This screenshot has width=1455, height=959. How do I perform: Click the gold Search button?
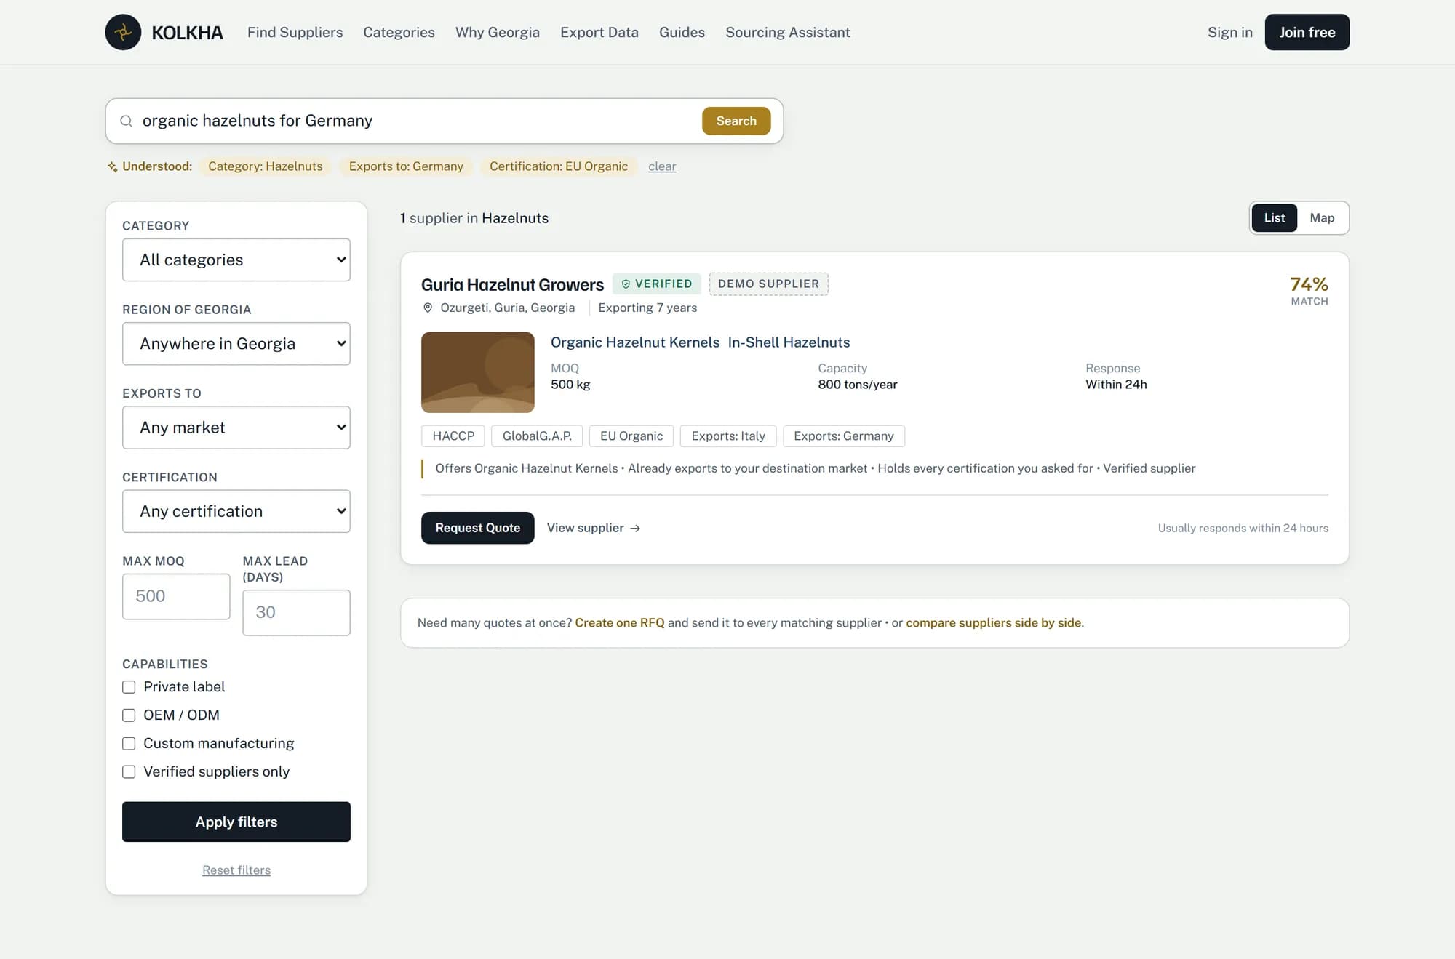point(736,121)
